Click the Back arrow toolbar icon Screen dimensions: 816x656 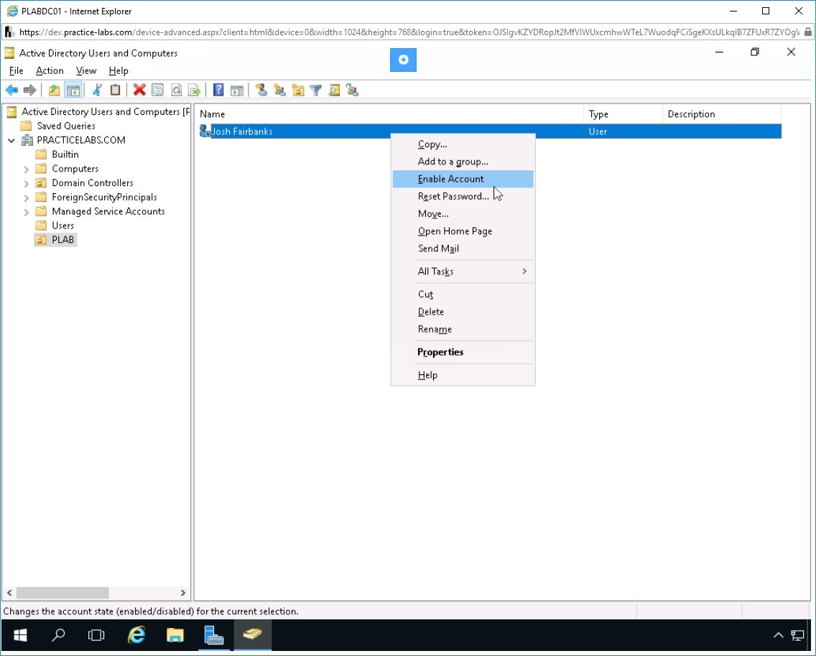11,90
